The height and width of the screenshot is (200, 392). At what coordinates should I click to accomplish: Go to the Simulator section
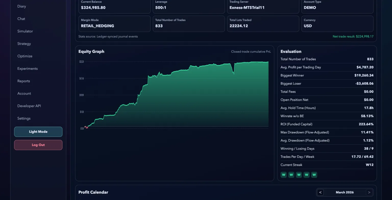tap(25, 31)
